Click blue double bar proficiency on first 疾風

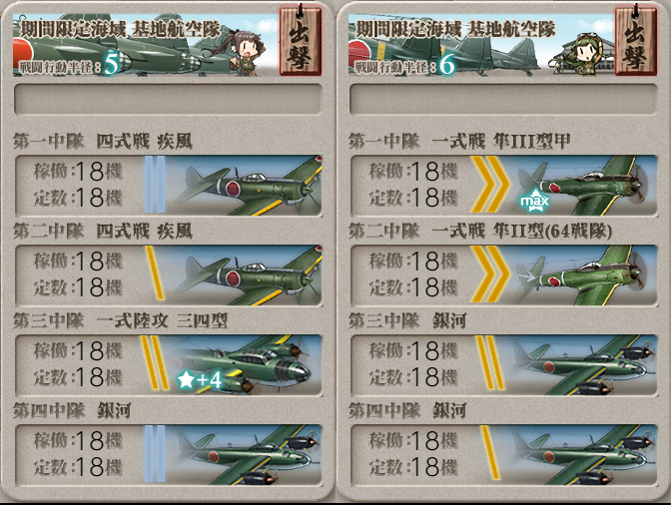click(x=155, y=185)
